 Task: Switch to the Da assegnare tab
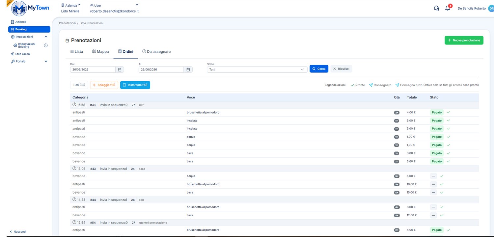pyautogui.click(x=156, y=52)
